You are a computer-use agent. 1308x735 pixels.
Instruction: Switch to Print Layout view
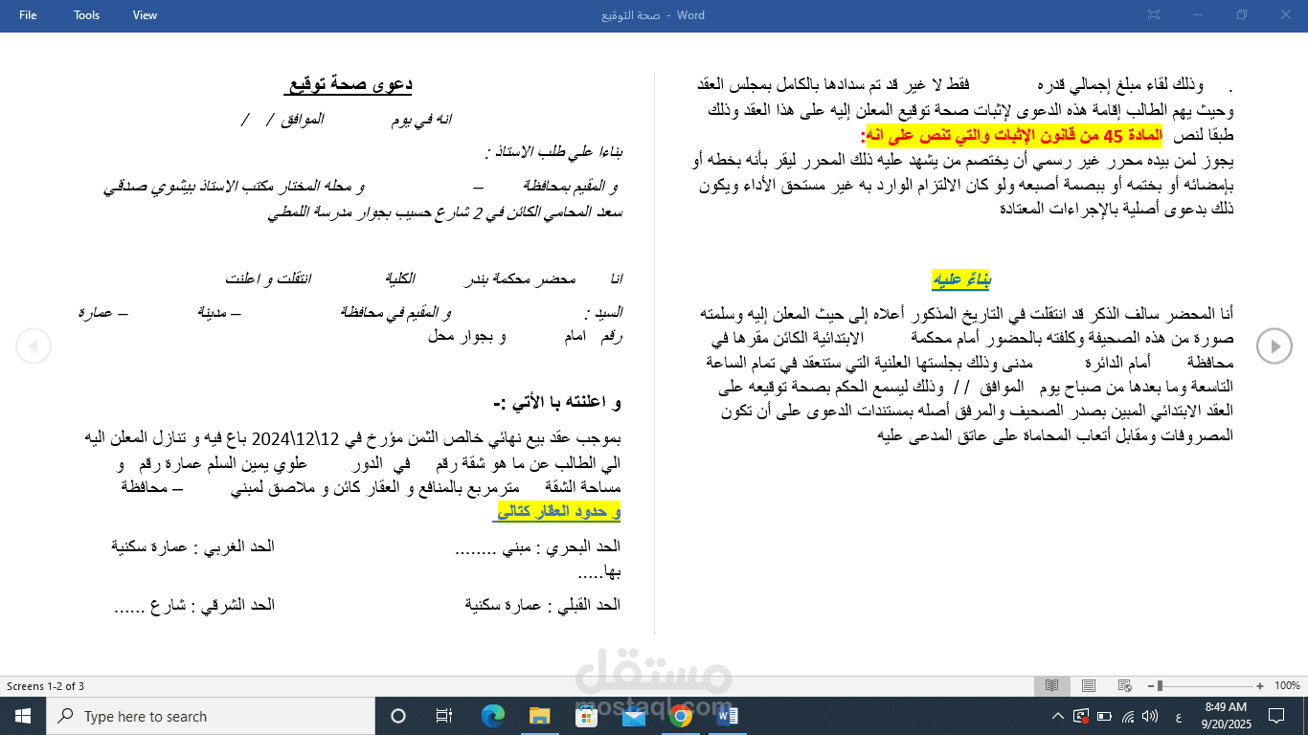pos(1088,686)
